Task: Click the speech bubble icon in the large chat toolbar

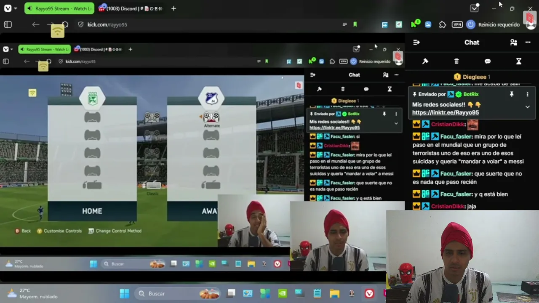Action: click(488, 61)
